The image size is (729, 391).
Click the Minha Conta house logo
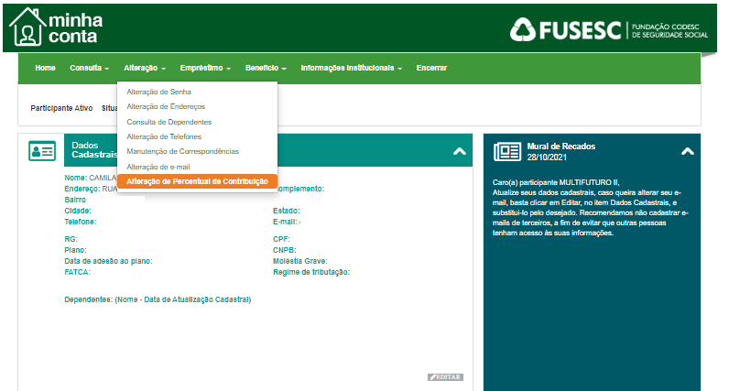click(27, 27)
